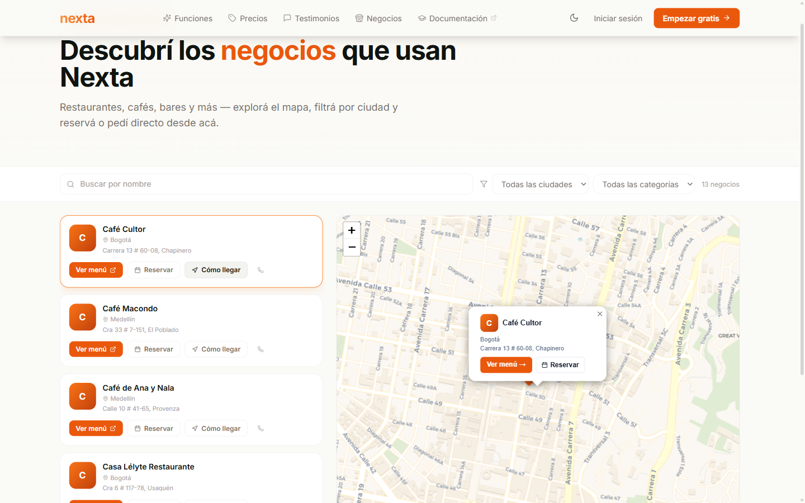Image resolution: width=805 pixels, height=503 pixels.
Task: Click the Café Cultor card avatar icon
Action: pos(82,238)
